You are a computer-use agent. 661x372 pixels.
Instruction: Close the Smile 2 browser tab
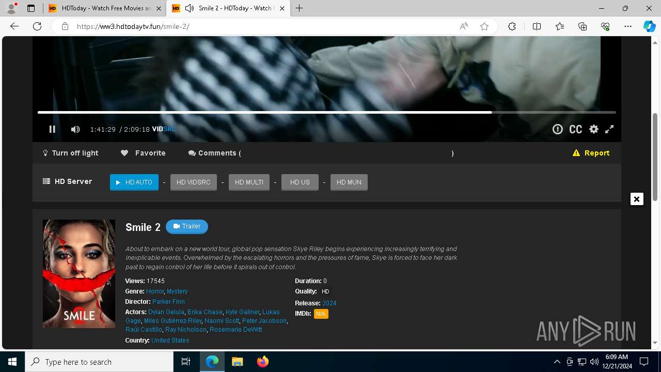click(x=282, y=8)
